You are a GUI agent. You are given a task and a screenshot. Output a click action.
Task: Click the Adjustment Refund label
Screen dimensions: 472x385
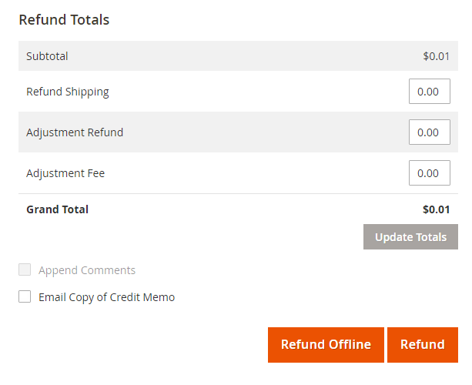tap(75, 132)
